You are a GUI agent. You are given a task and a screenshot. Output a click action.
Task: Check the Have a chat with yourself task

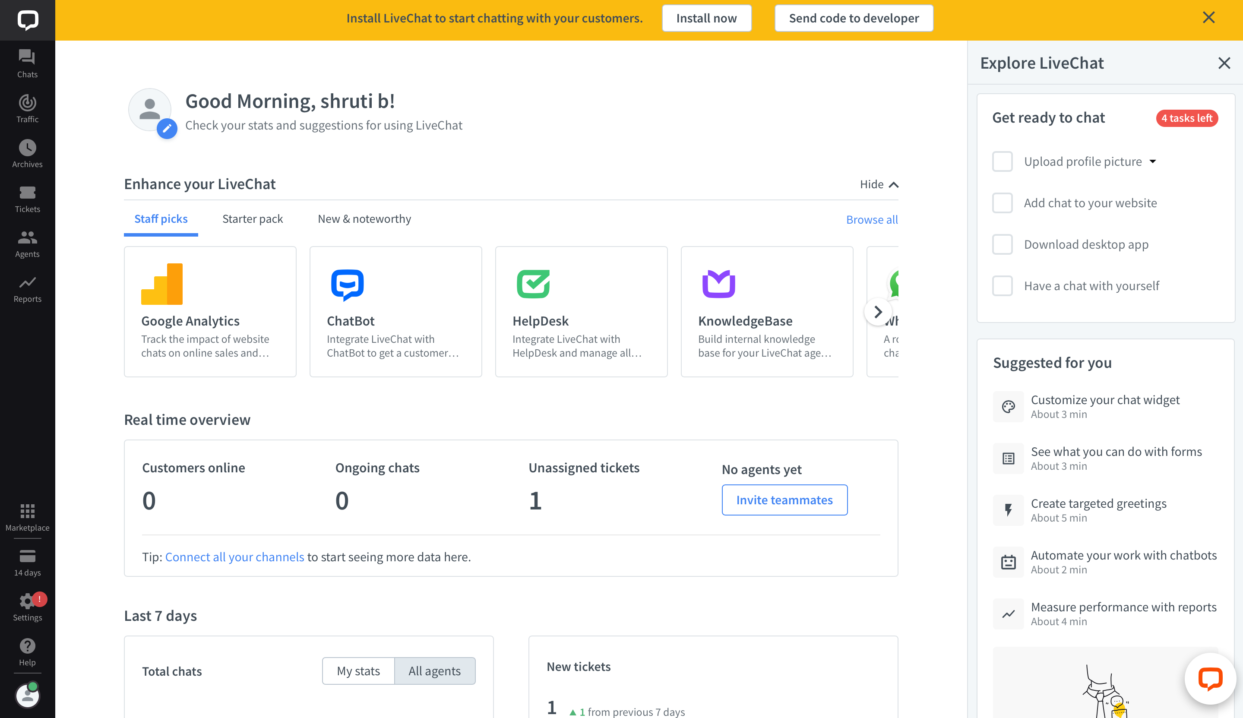pos(1002,286)
